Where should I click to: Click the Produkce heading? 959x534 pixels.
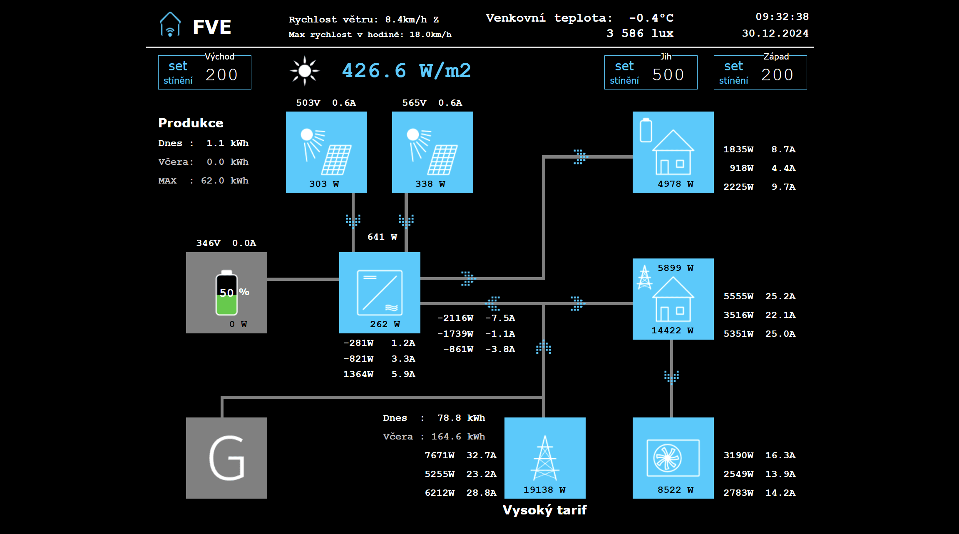pos(191,123)
